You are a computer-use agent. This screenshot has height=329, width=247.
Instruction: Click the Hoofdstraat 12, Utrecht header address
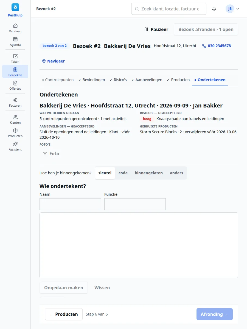point(175,46)
